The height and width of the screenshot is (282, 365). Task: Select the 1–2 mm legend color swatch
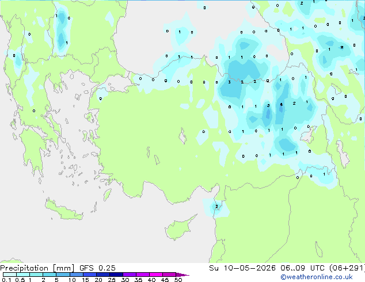point(36,275)
